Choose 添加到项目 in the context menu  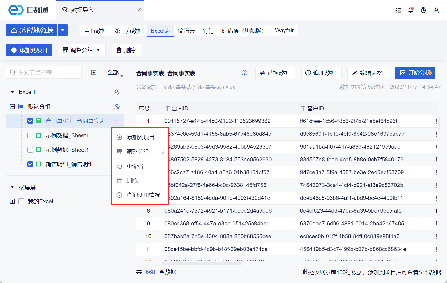click(140, 137)
